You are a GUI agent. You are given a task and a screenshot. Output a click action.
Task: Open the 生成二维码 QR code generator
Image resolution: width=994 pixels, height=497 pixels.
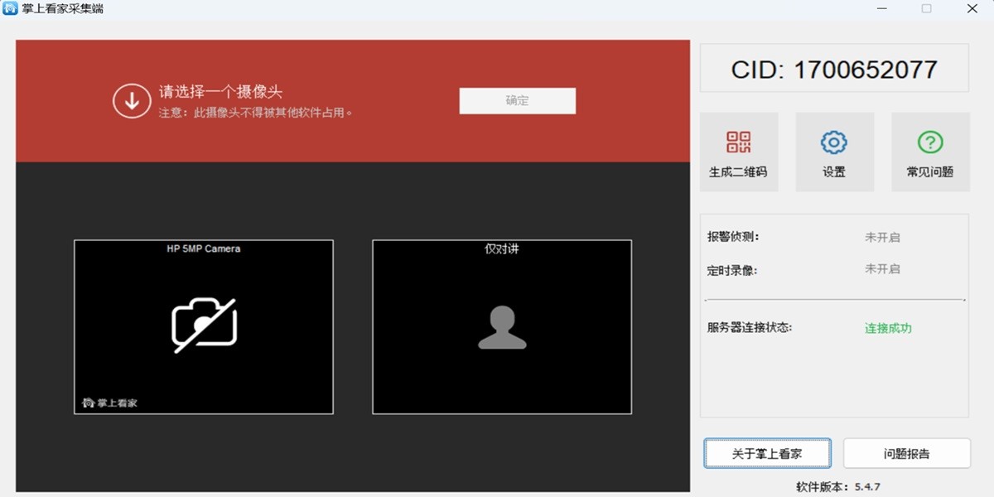(739, 151)
